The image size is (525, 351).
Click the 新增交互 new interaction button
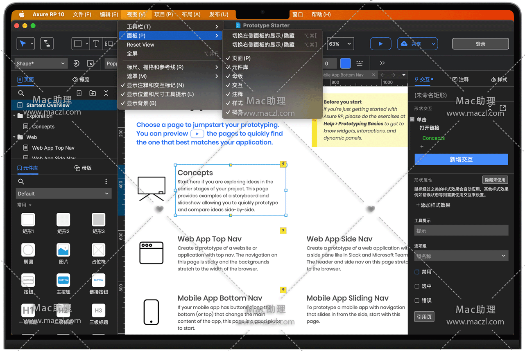[x=461, y=160]
